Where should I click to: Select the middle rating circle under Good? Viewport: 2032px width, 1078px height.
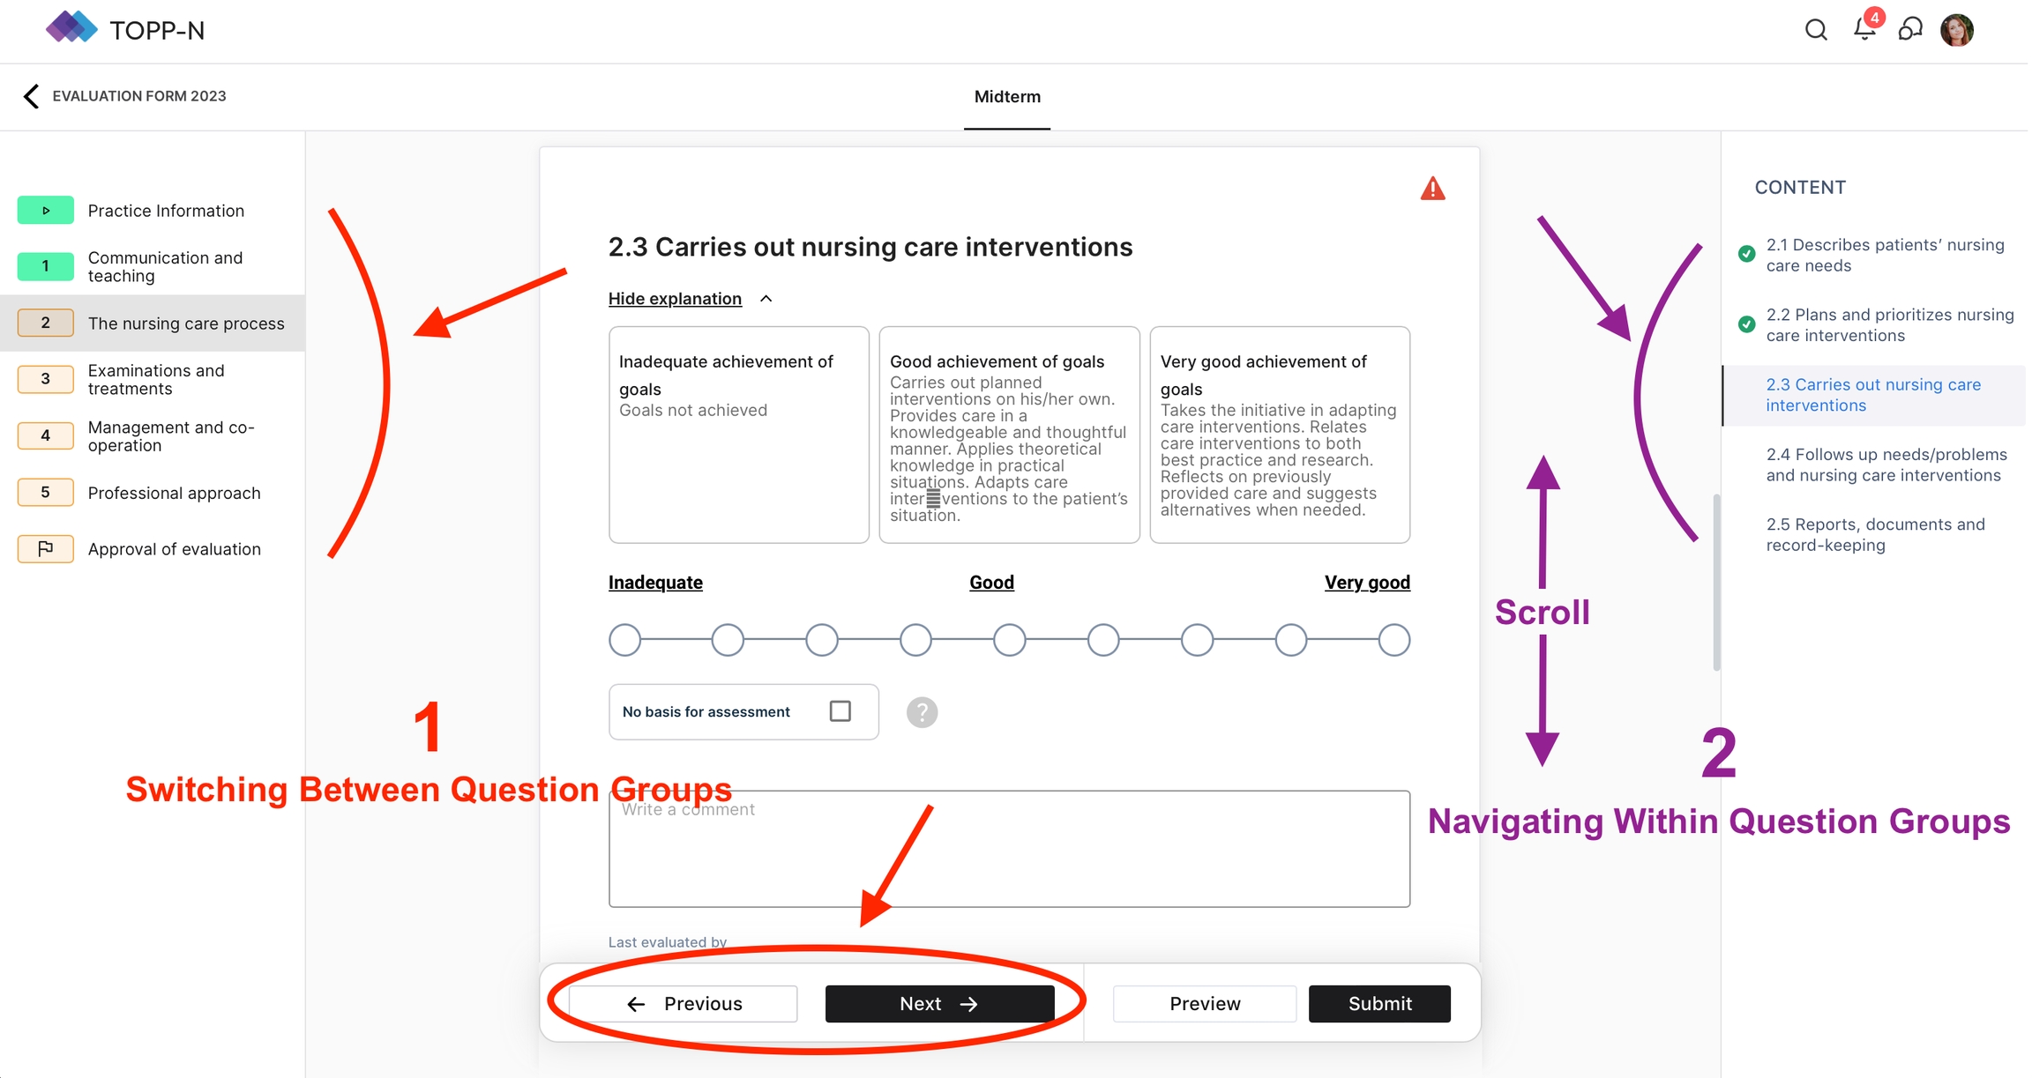[x=1009, y=640]
